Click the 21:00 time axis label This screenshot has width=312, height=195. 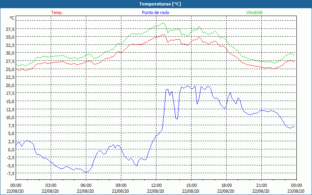(x=261, y=186)
